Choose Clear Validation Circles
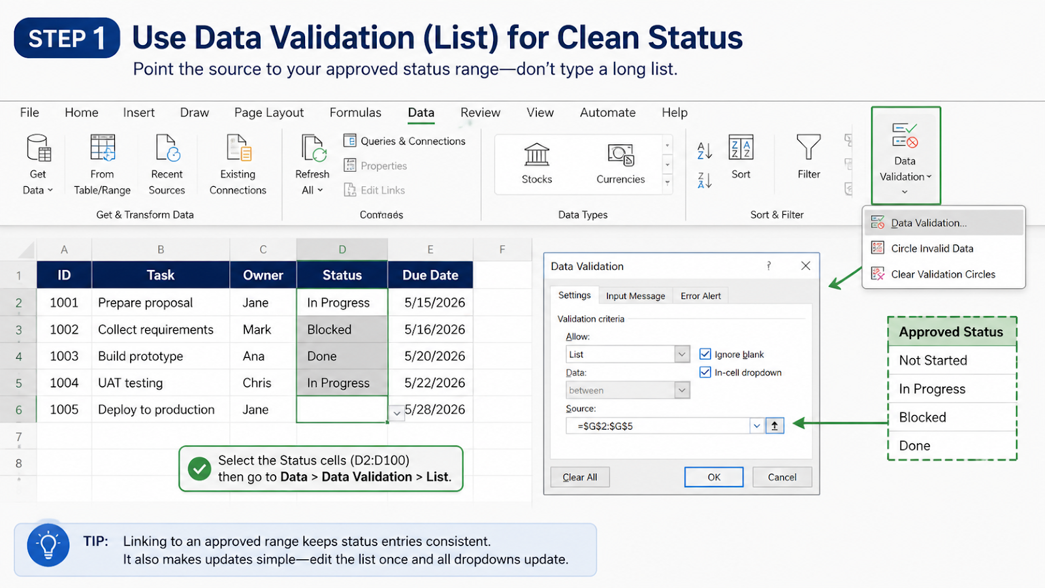Screen dimensions: 1045x588 point(943,274)
